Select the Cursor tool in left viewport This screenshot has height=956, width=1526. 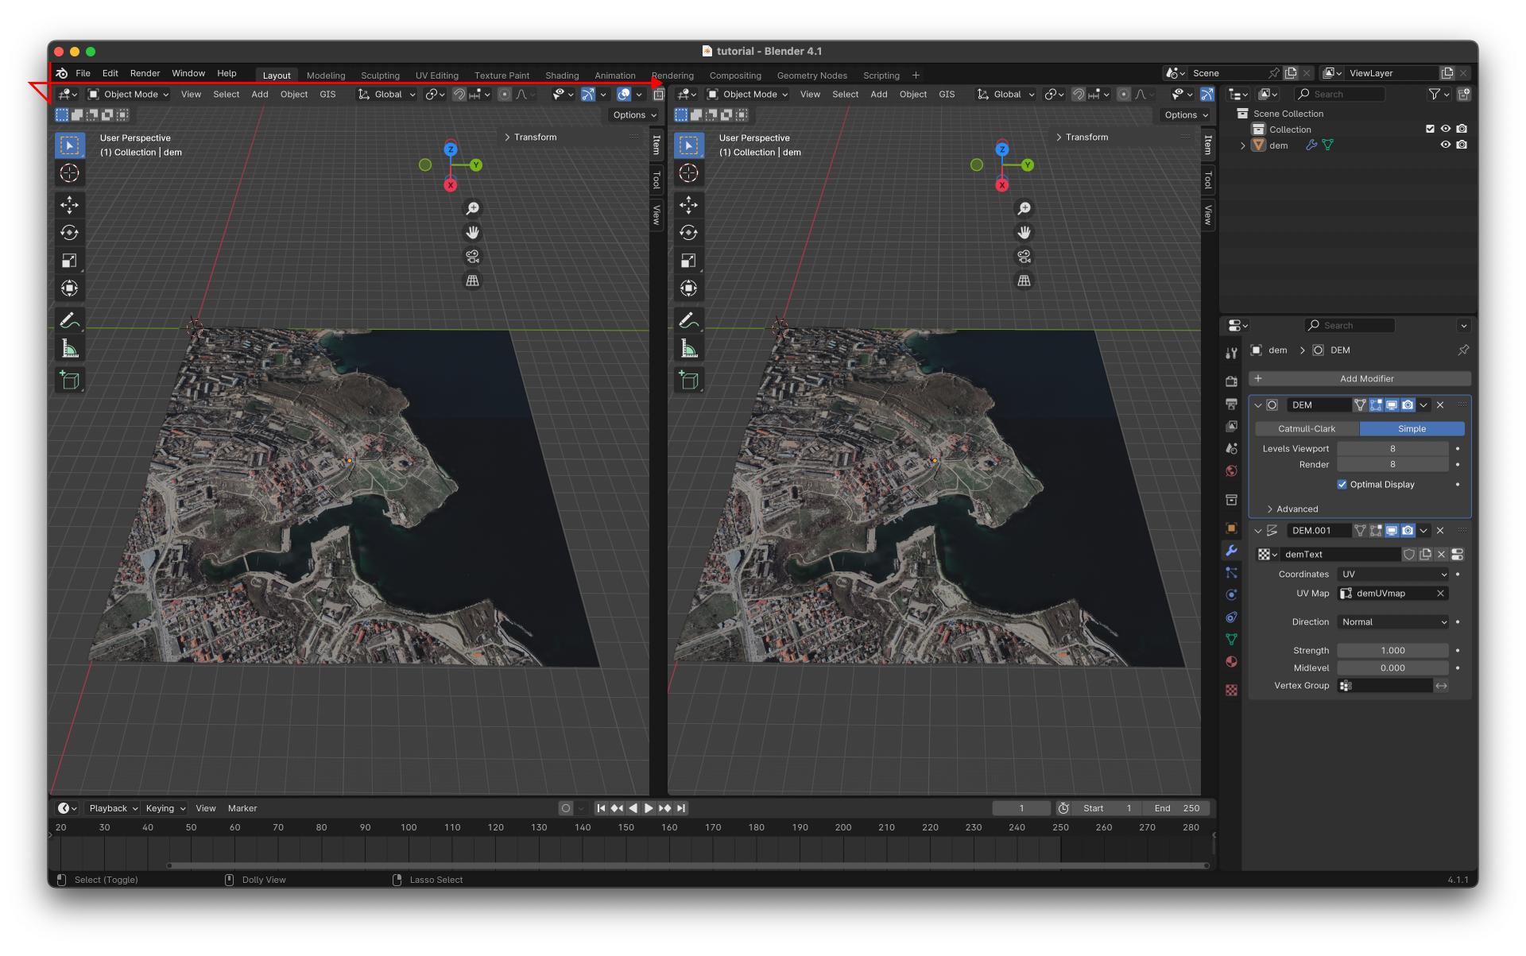[69, 173]
